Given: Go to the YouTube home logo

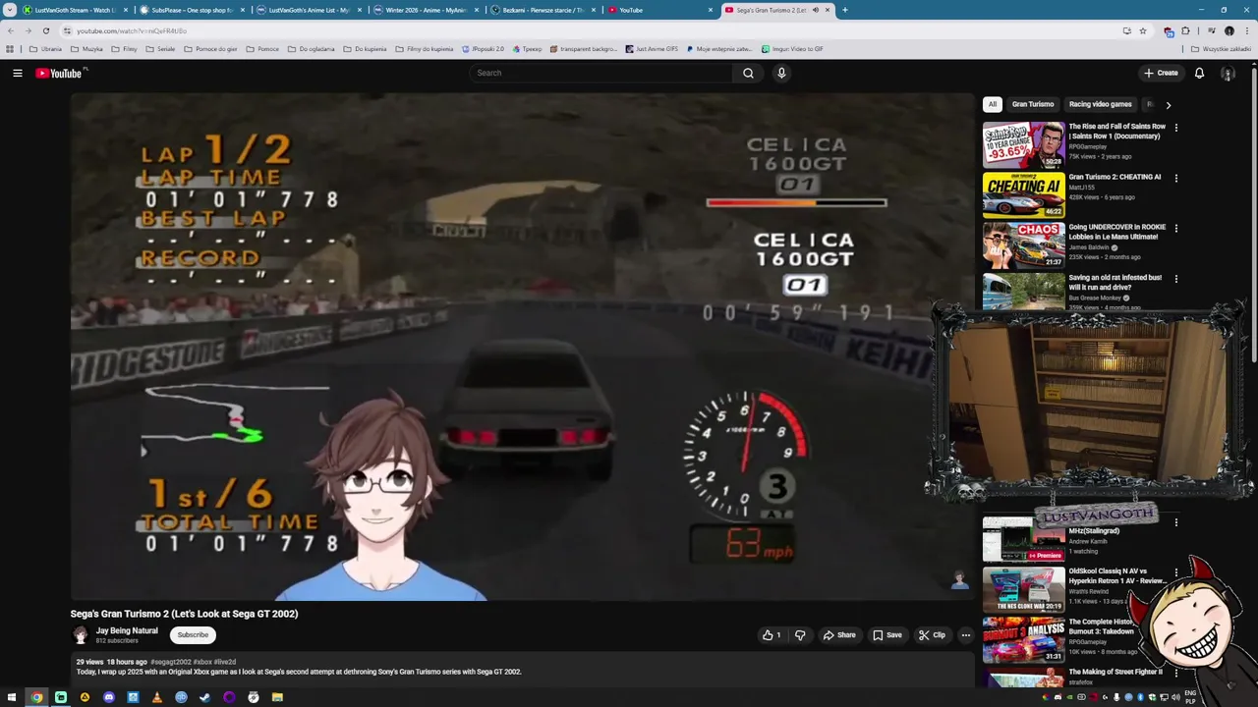Looking at the screenshot, I should click(59, 73).
